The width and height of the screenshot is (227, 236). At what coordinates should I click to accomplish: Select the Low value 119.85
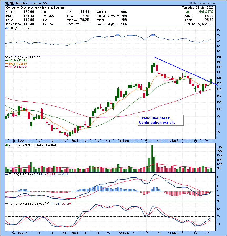[29, 20]
